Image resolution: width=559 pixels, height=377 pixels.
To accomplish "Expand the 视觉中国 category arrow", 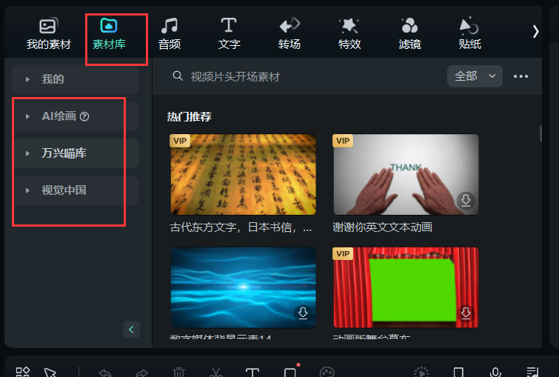I will coord(27,190).
